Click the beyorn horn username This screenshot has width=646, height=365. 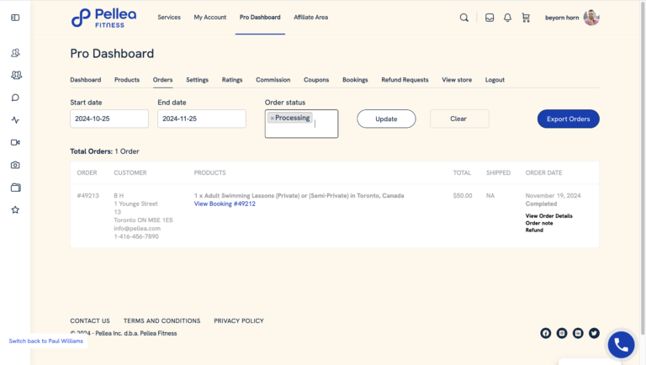[562, 18]
